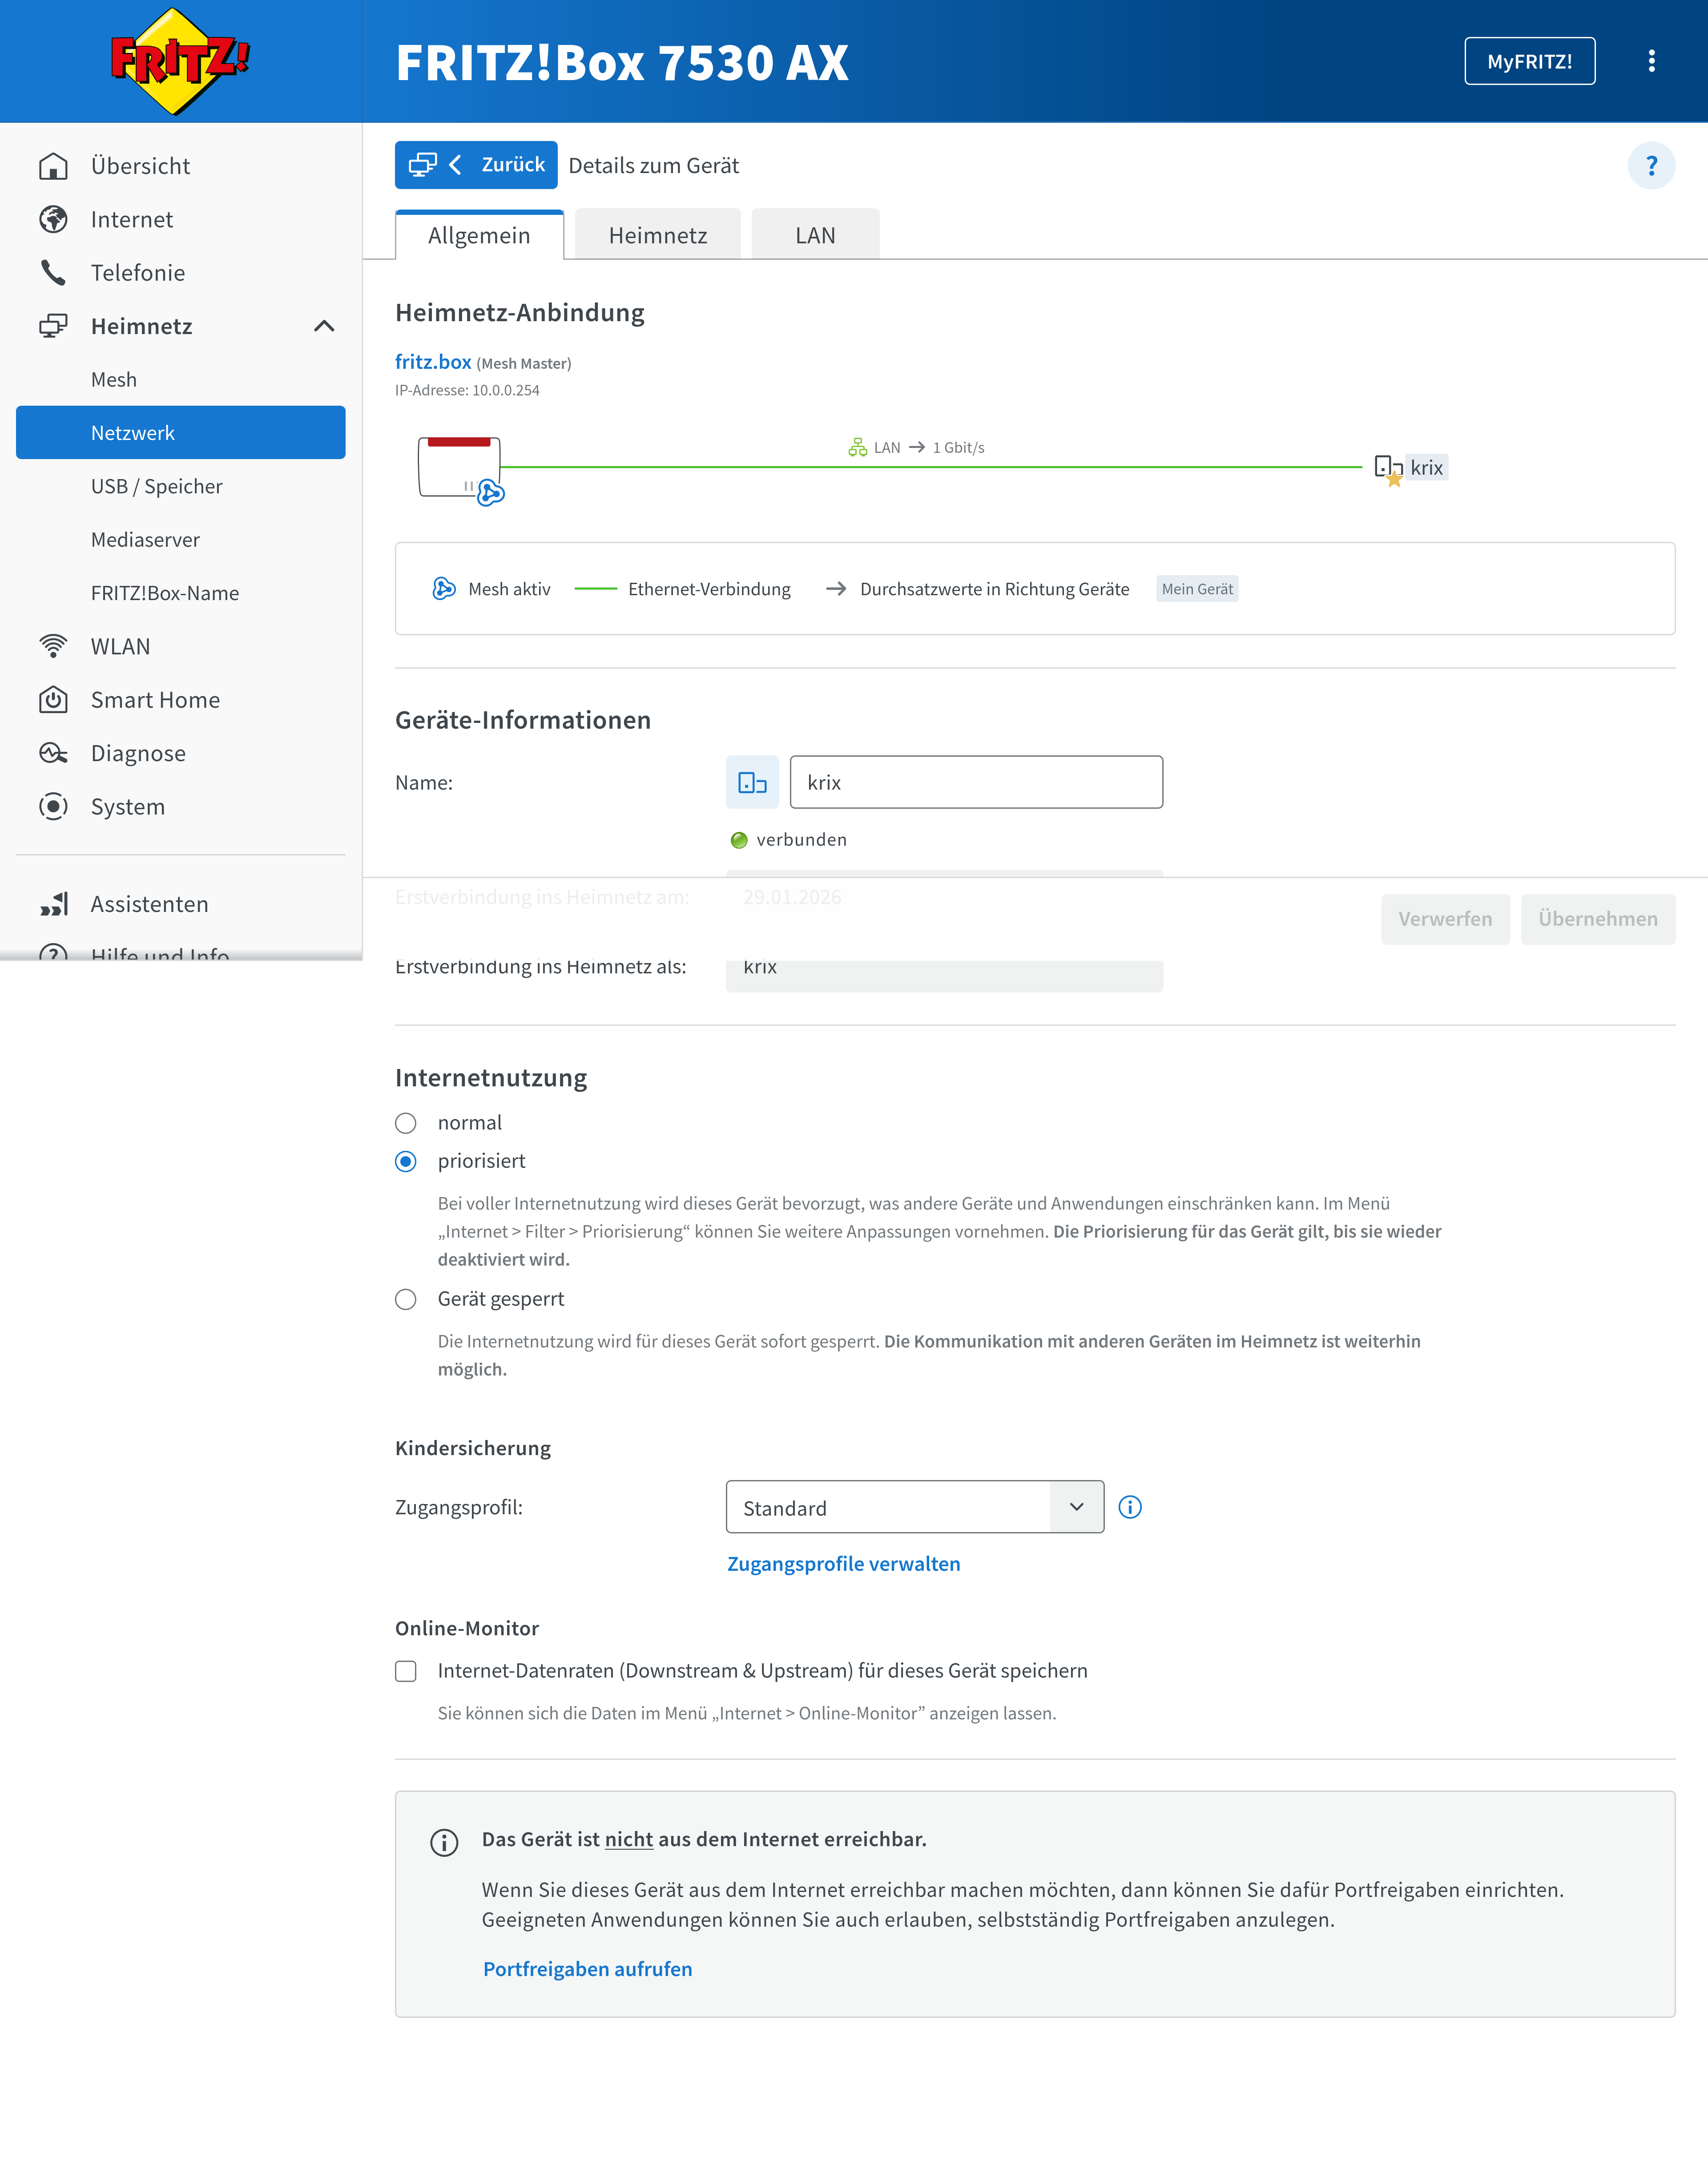Click the Zurück back button
Screen dimensions: 1708x2166
pyautogui.click(x=476, y=165)
